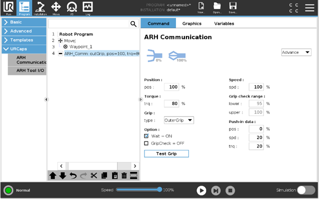Screen dimensions: 319x199
Task: Expand the Advanced section
Action: coord(24,31)
